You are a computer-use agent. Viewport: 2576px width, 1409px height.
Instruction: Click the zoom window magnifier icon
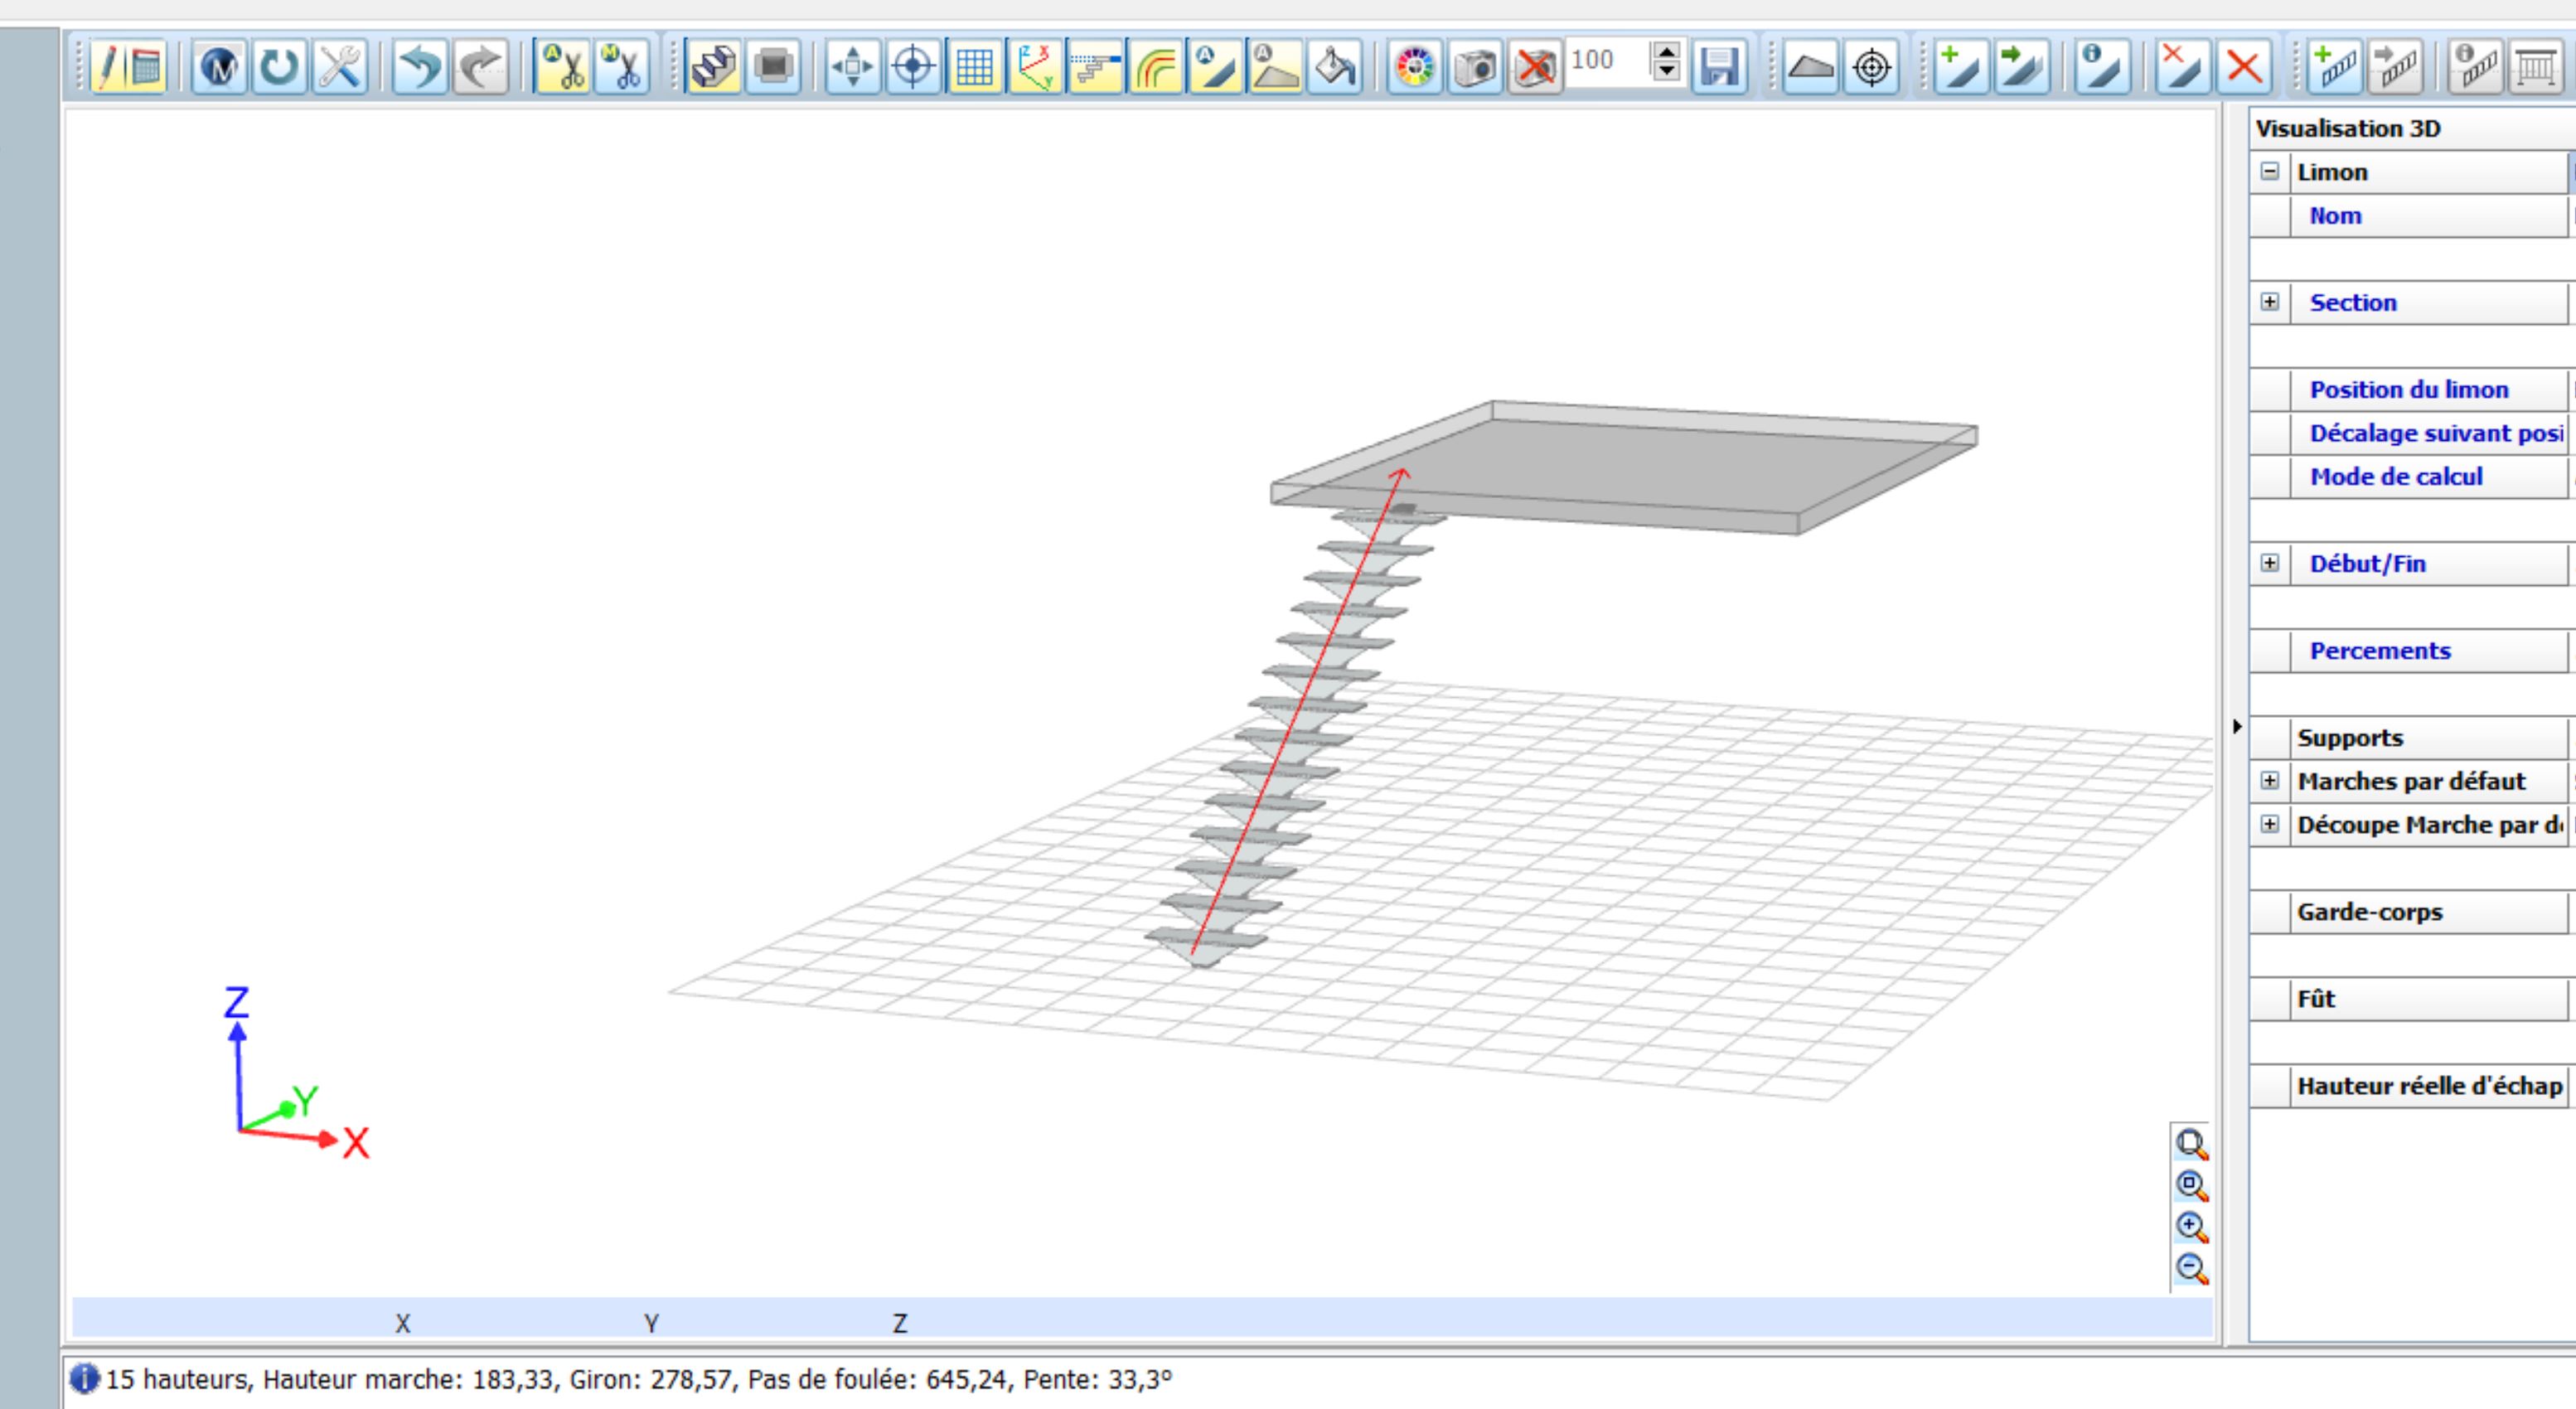2192,1144
